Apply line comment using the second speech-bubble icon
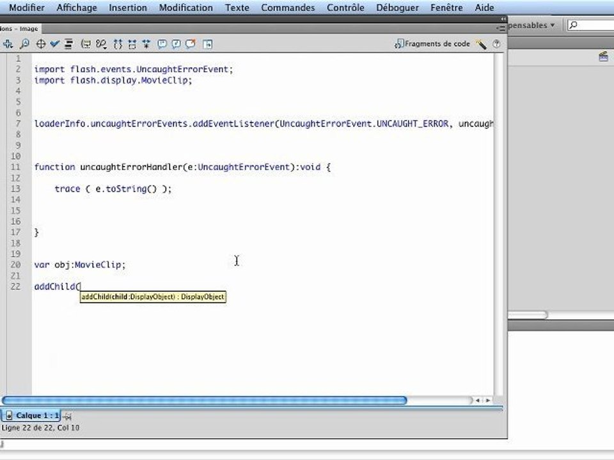The height and width of the screenshot is (460, 614). [177, 44]
